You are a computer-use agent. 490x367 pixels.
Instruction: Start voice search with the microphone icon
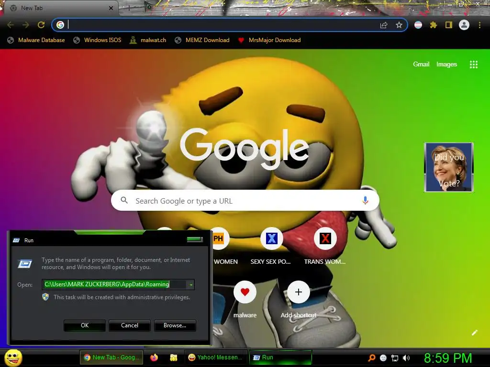click(x=365, y=200)
